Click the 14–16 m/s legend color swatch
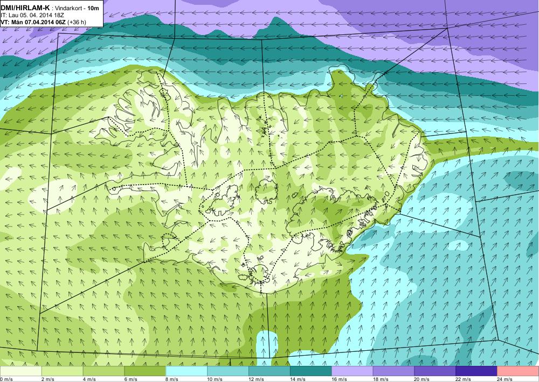539x382 pixels. point(311,371)
